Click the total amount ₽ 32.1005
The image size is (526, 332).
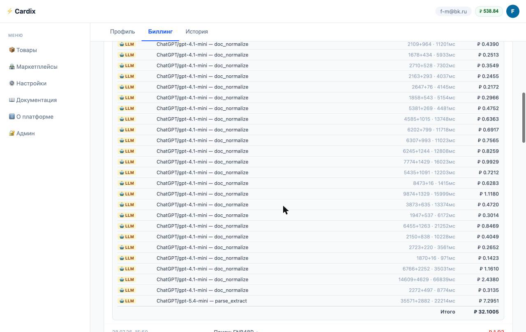(486, 312)
